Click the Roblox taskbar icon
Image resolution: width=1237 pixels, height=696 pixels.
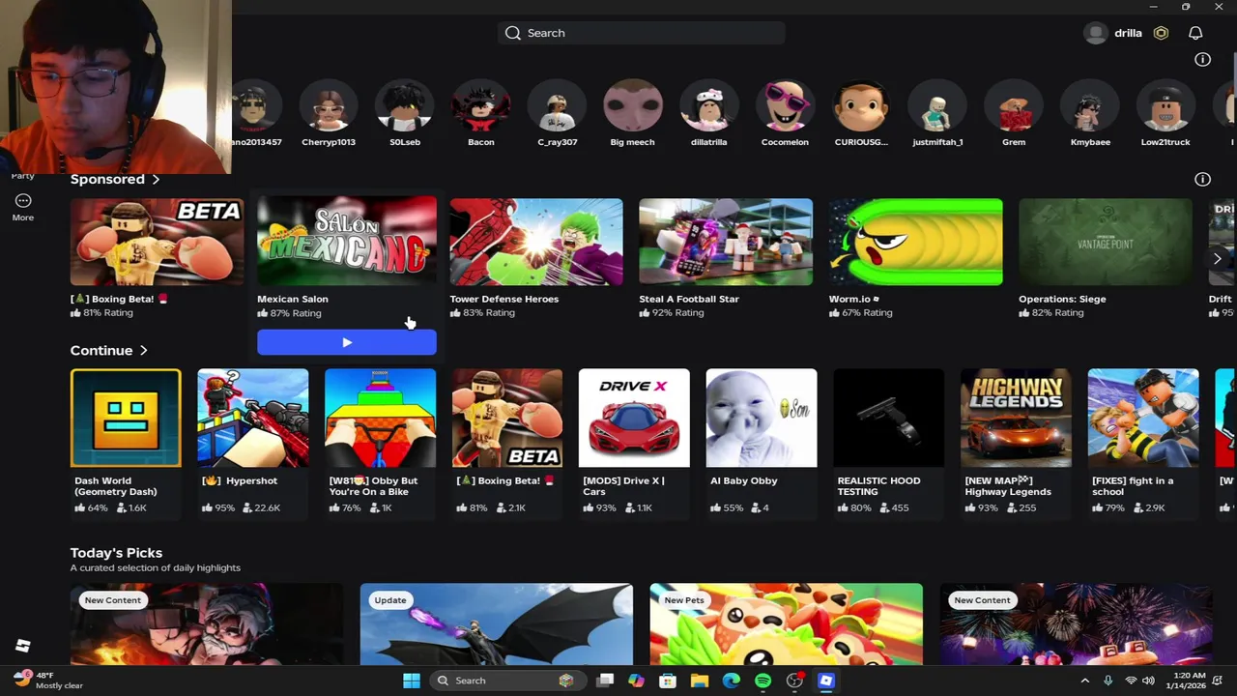(x=826, y=681)
